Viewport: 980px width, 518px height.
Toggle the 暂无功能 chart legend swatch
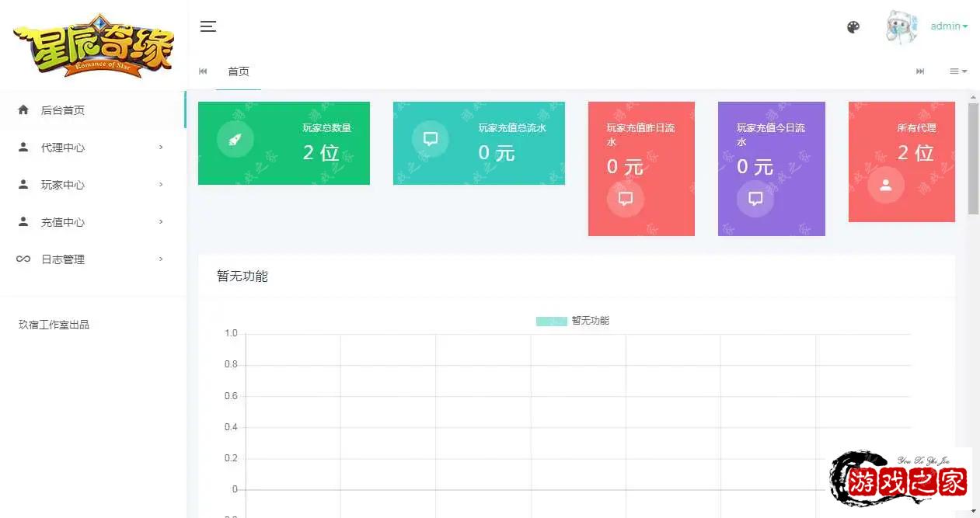[x=551, y=322]
